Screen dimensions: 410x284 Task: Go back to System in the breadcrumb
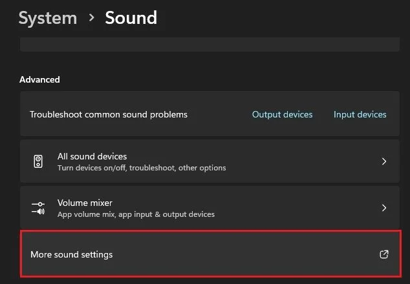tap(48, 18)
